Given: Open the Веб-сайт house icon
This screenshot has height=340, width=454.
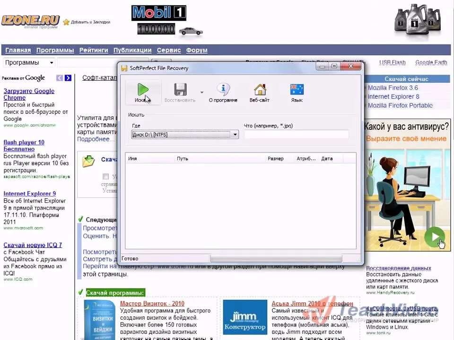Looking at the screenshot, I should coord(260,89).
